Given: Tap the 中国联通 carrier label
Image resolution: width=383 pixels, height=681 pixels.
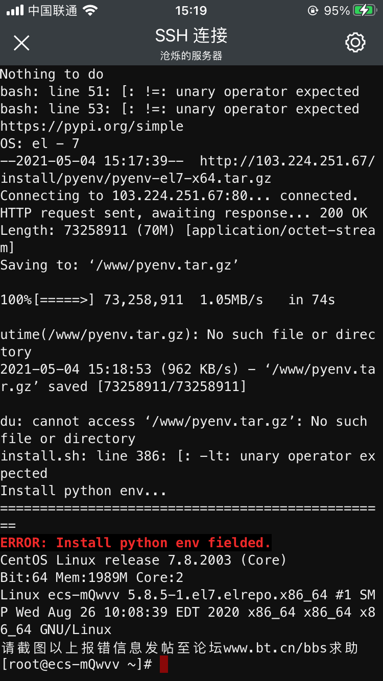Looking at the screenshot, I should [x=53, y=10].
